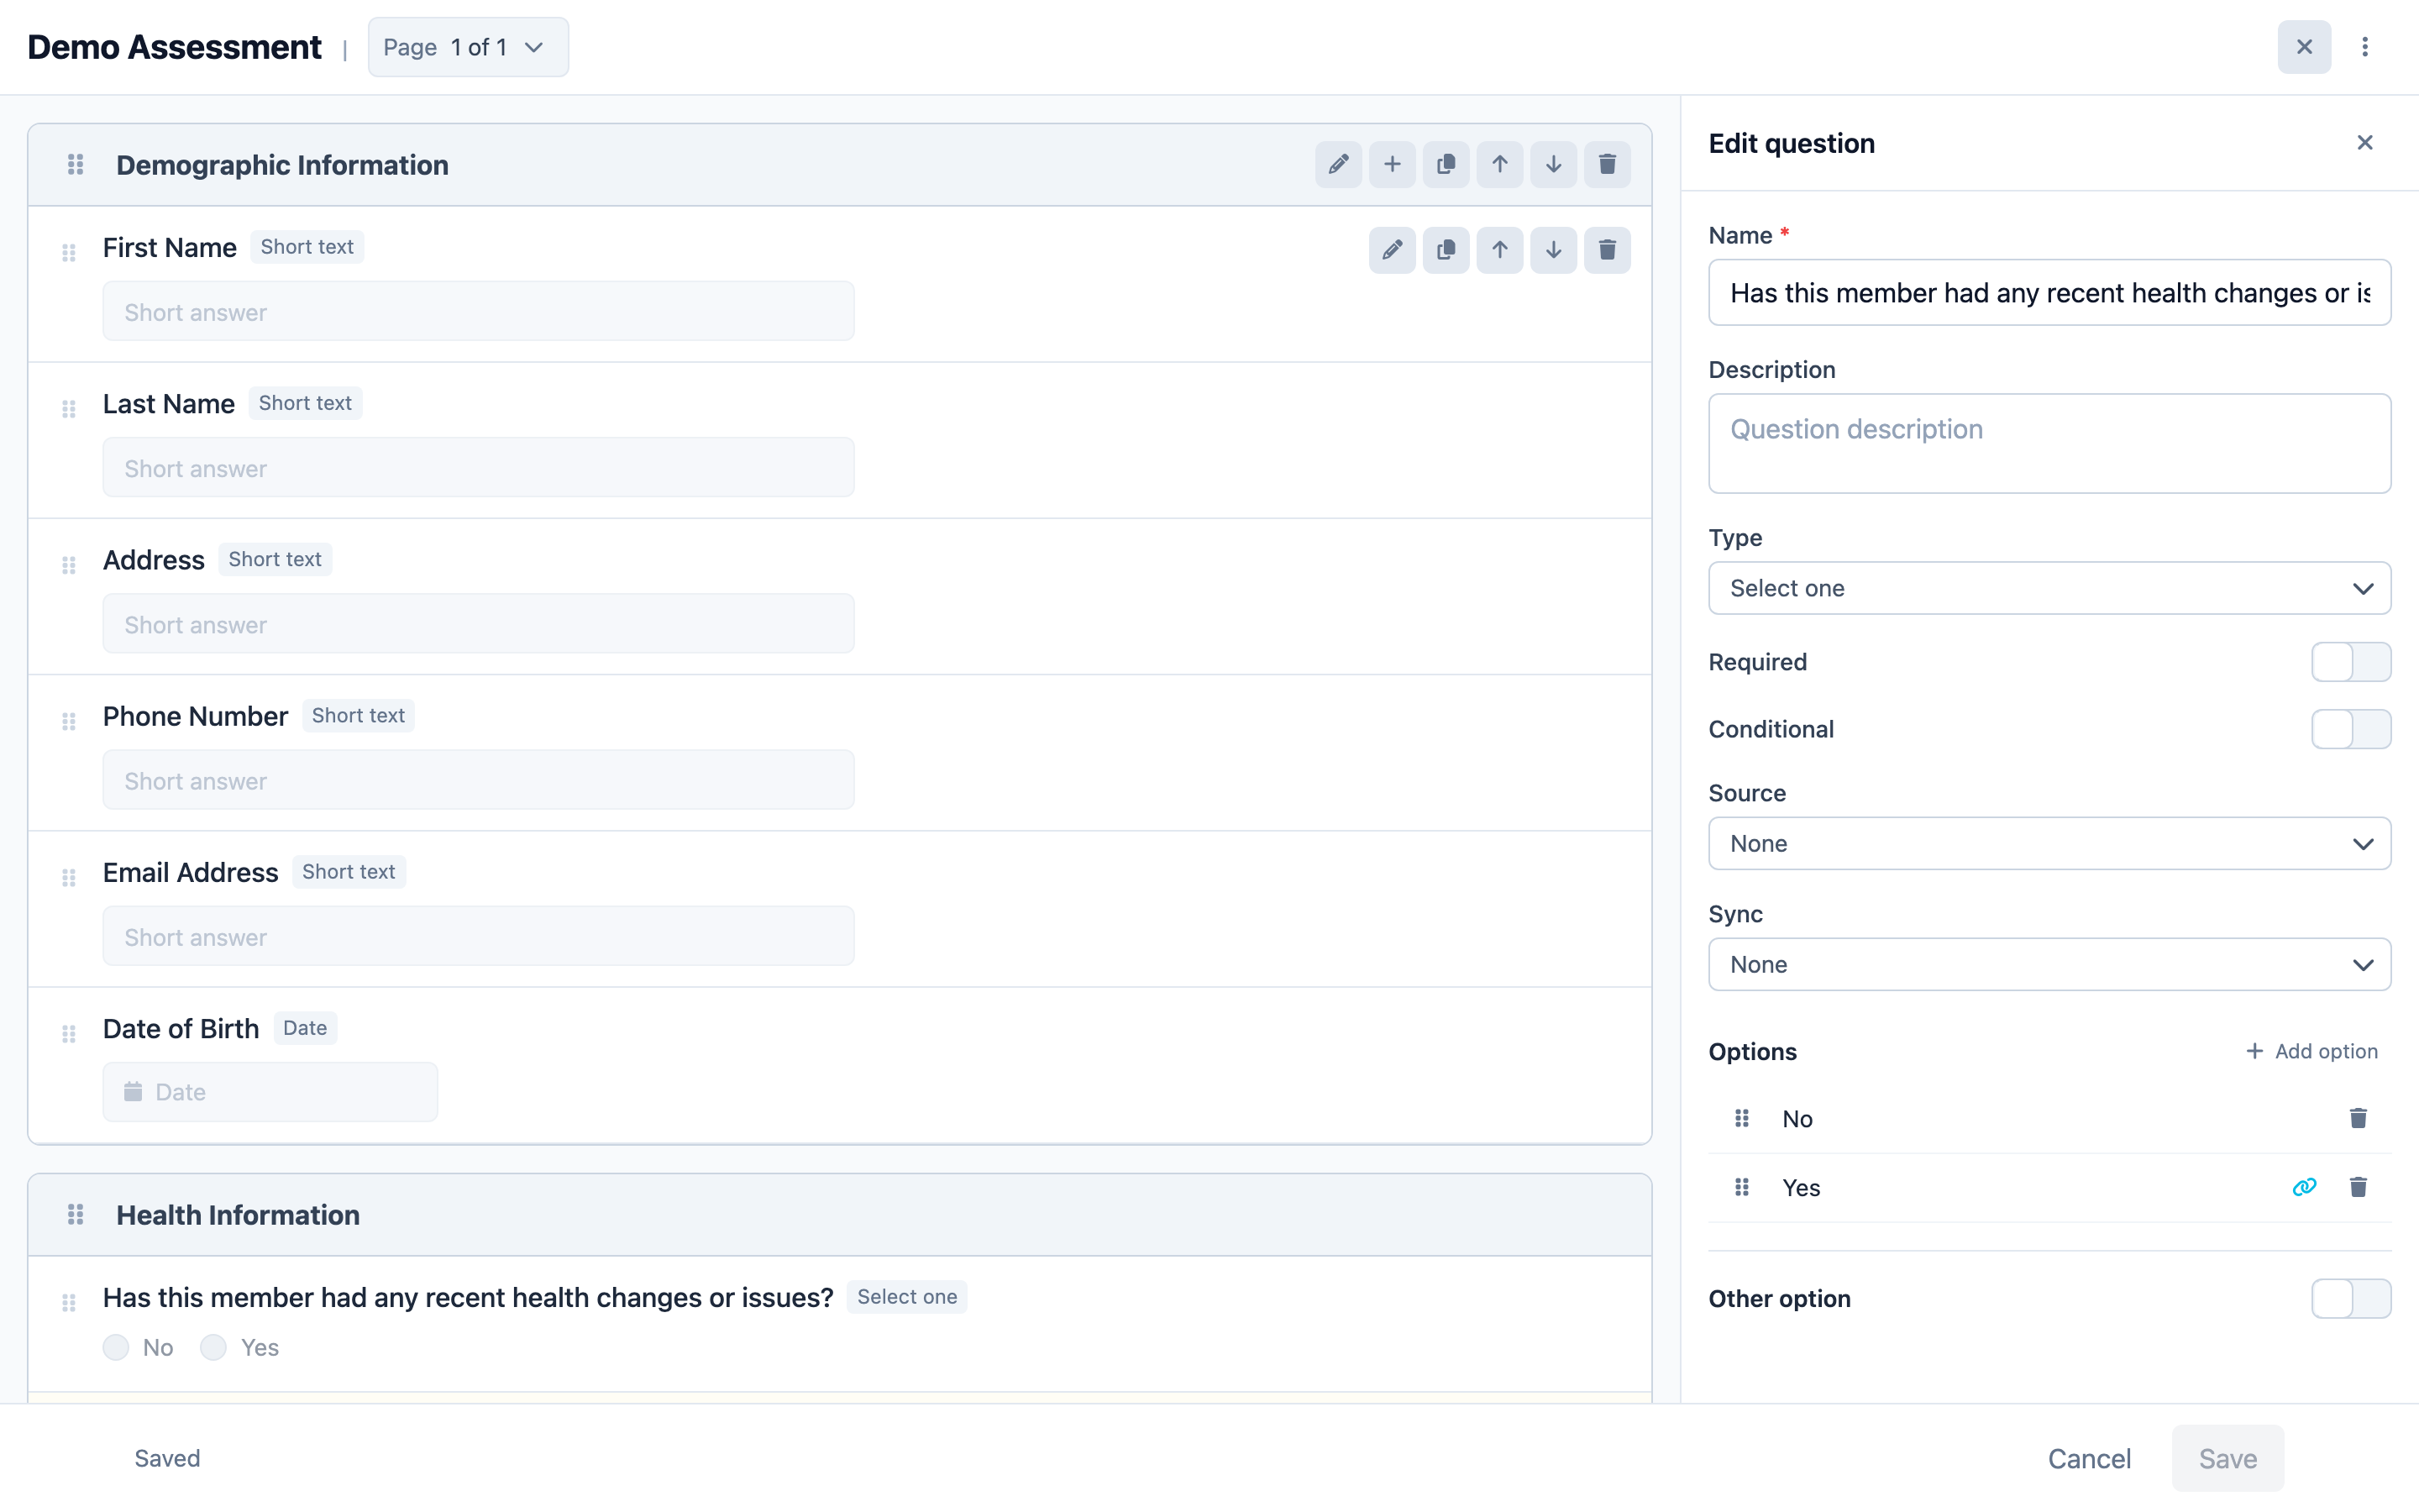Click the No option text
The image size is (2419, 1512).
coord(1797,1119)
